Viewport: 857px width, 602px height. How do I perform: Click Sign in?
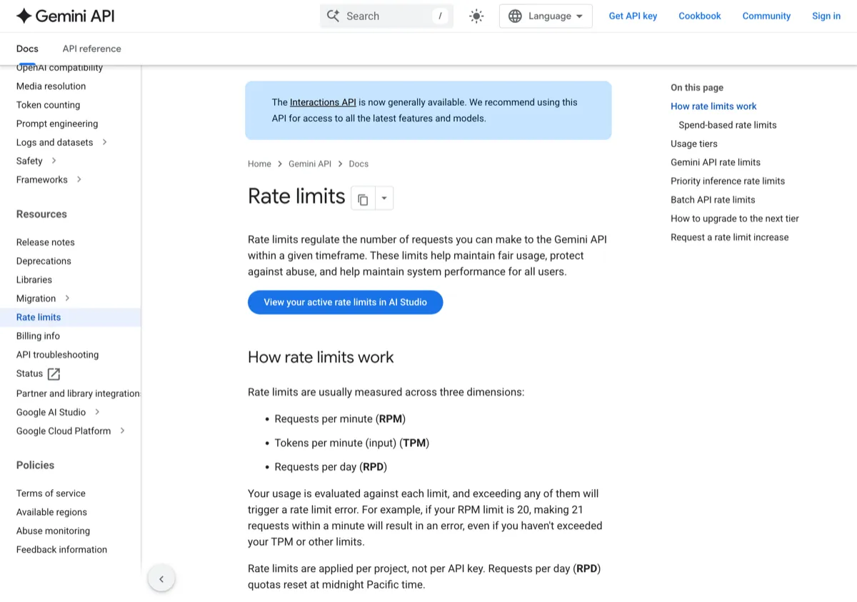coord(826,16)
